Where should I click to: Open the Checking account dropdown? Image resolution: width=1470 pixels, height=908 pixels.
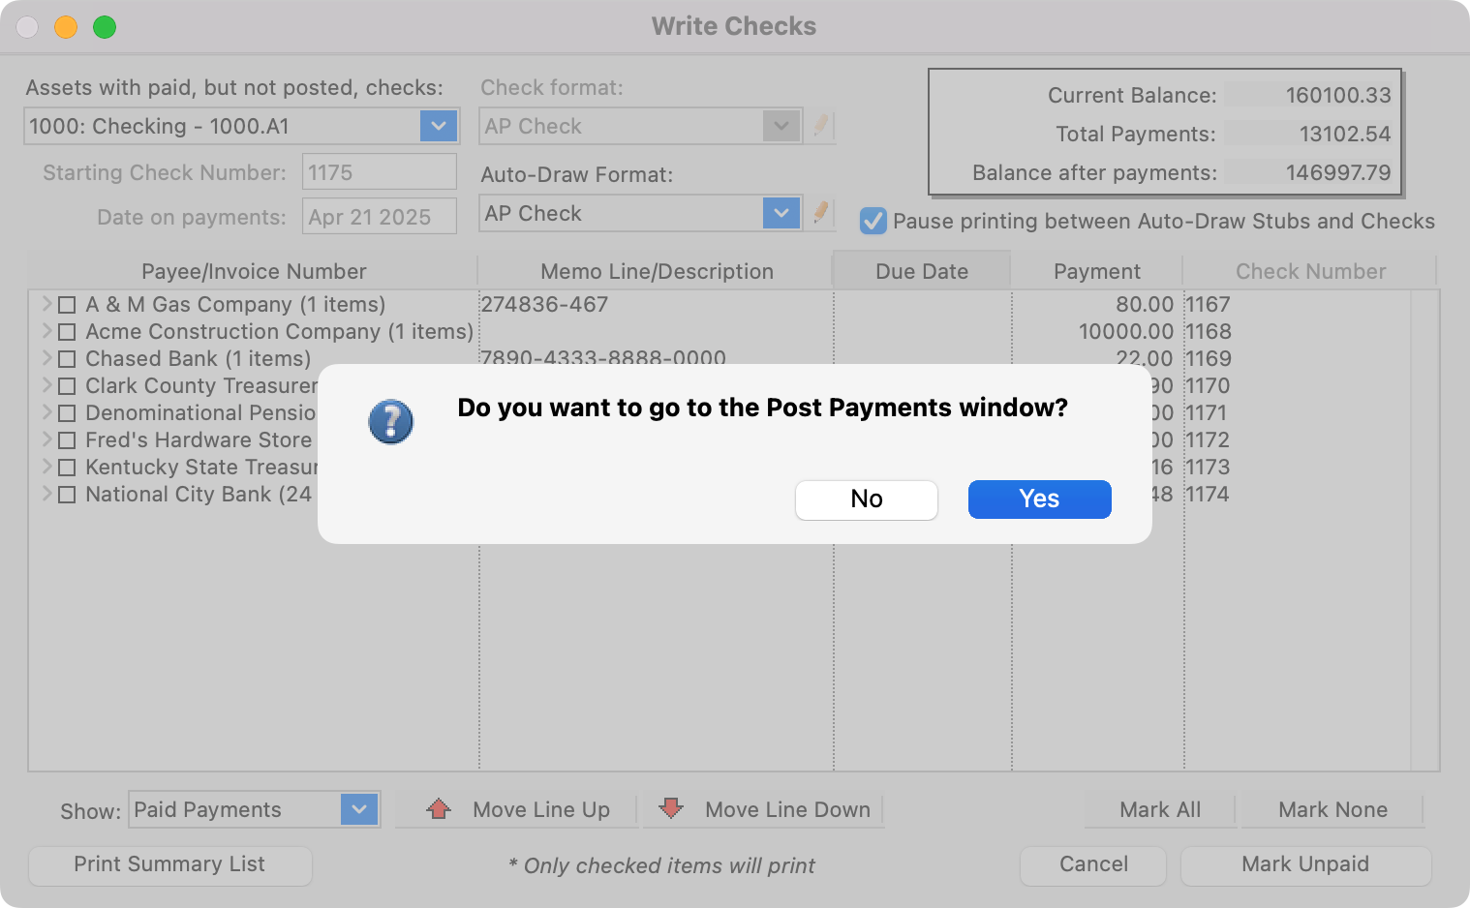(438, 126)
